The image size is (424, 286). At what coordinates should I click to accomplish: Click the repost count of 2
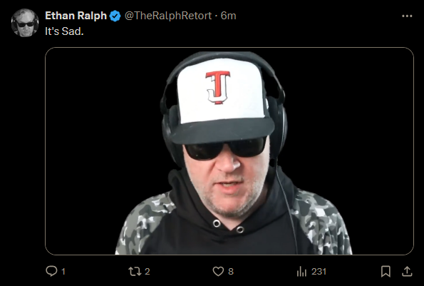pos(147,272)
